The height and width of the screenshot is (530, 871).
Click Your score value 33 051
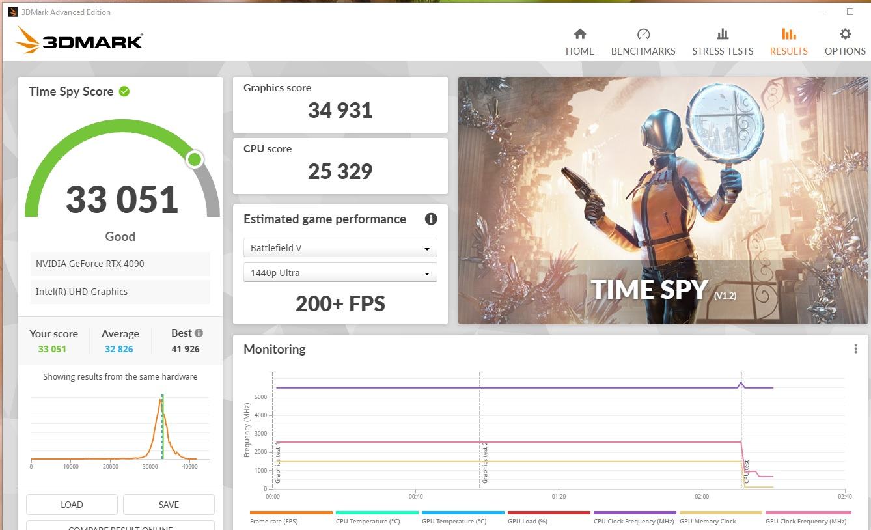(52, 349)
